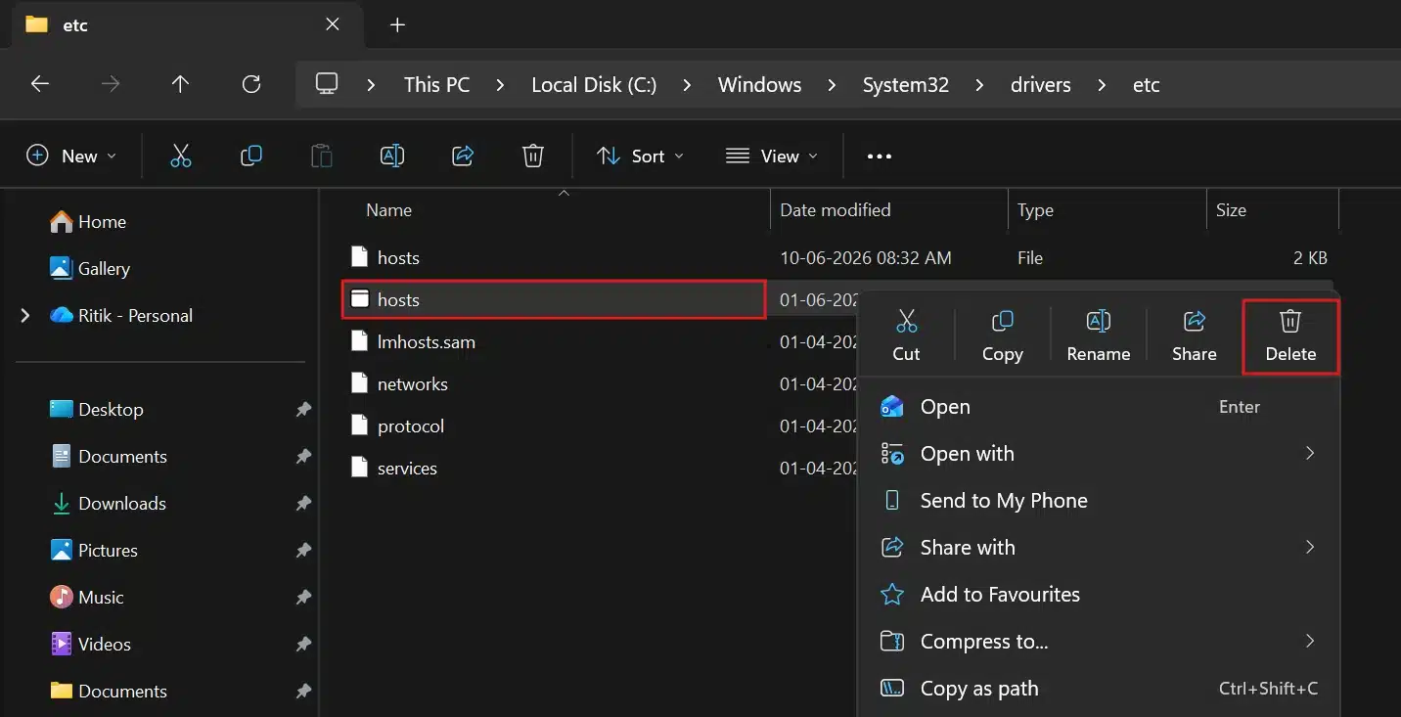1401x717 pixels.
Task: Sort by the Name column header
Action: pyautogui.click(x=388, y=210)
